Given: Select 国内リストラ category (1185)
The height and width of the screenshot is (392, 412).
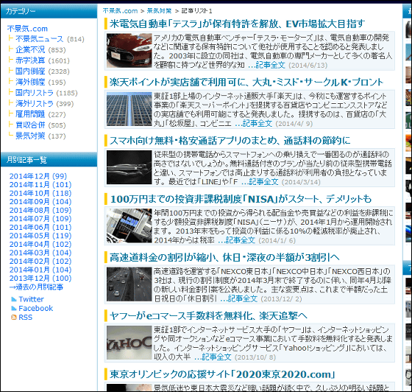Looking at the screenshot, I should tap(35, 93).
